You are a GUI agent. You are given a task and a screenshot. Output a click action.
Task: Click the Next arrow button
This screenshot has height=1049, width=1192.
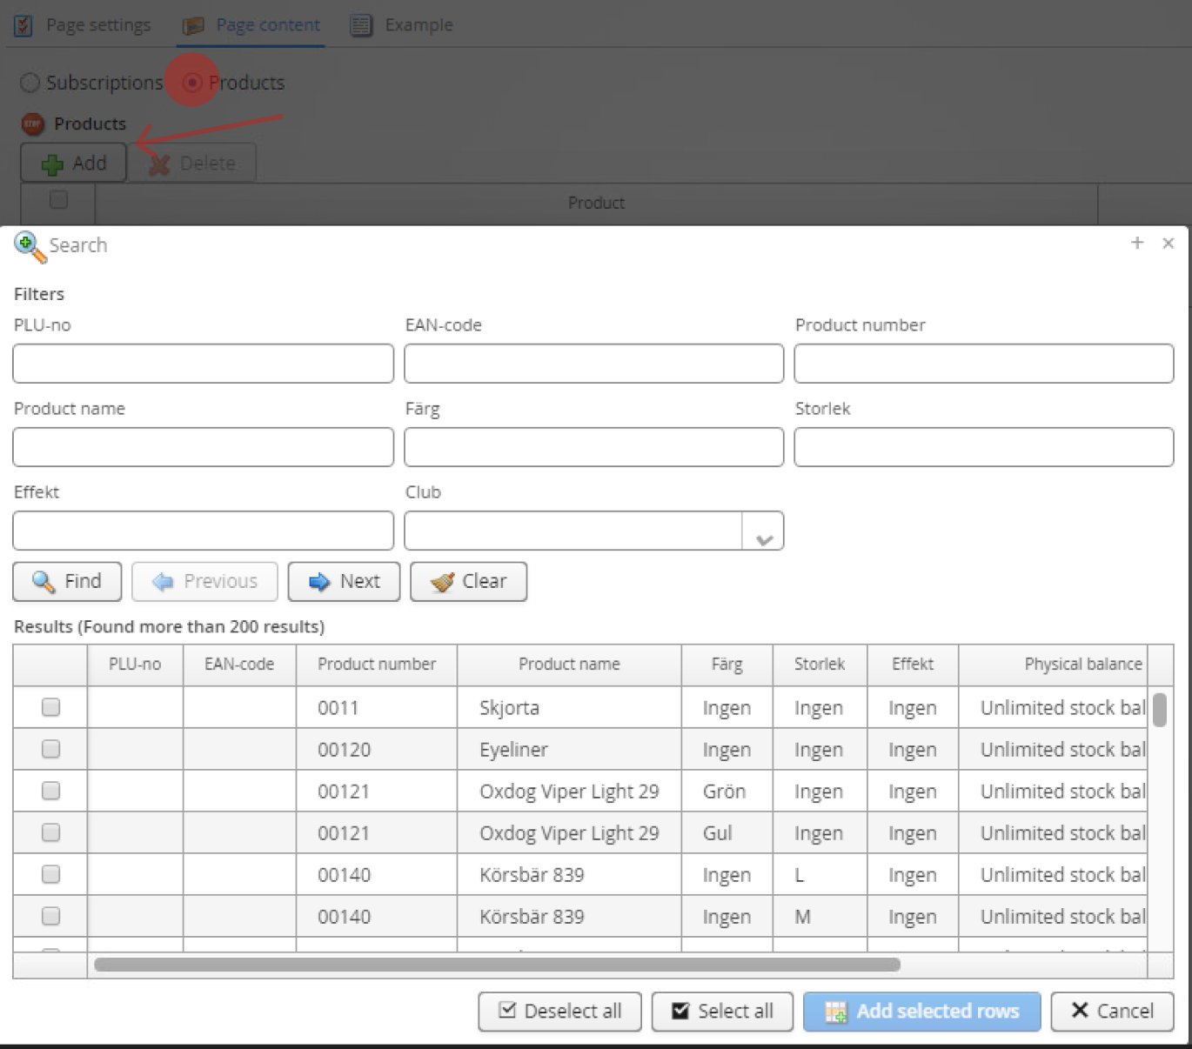click(x=344, y=581)
